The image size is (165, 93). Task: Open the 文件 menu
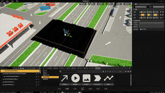[x=2, y=1]
